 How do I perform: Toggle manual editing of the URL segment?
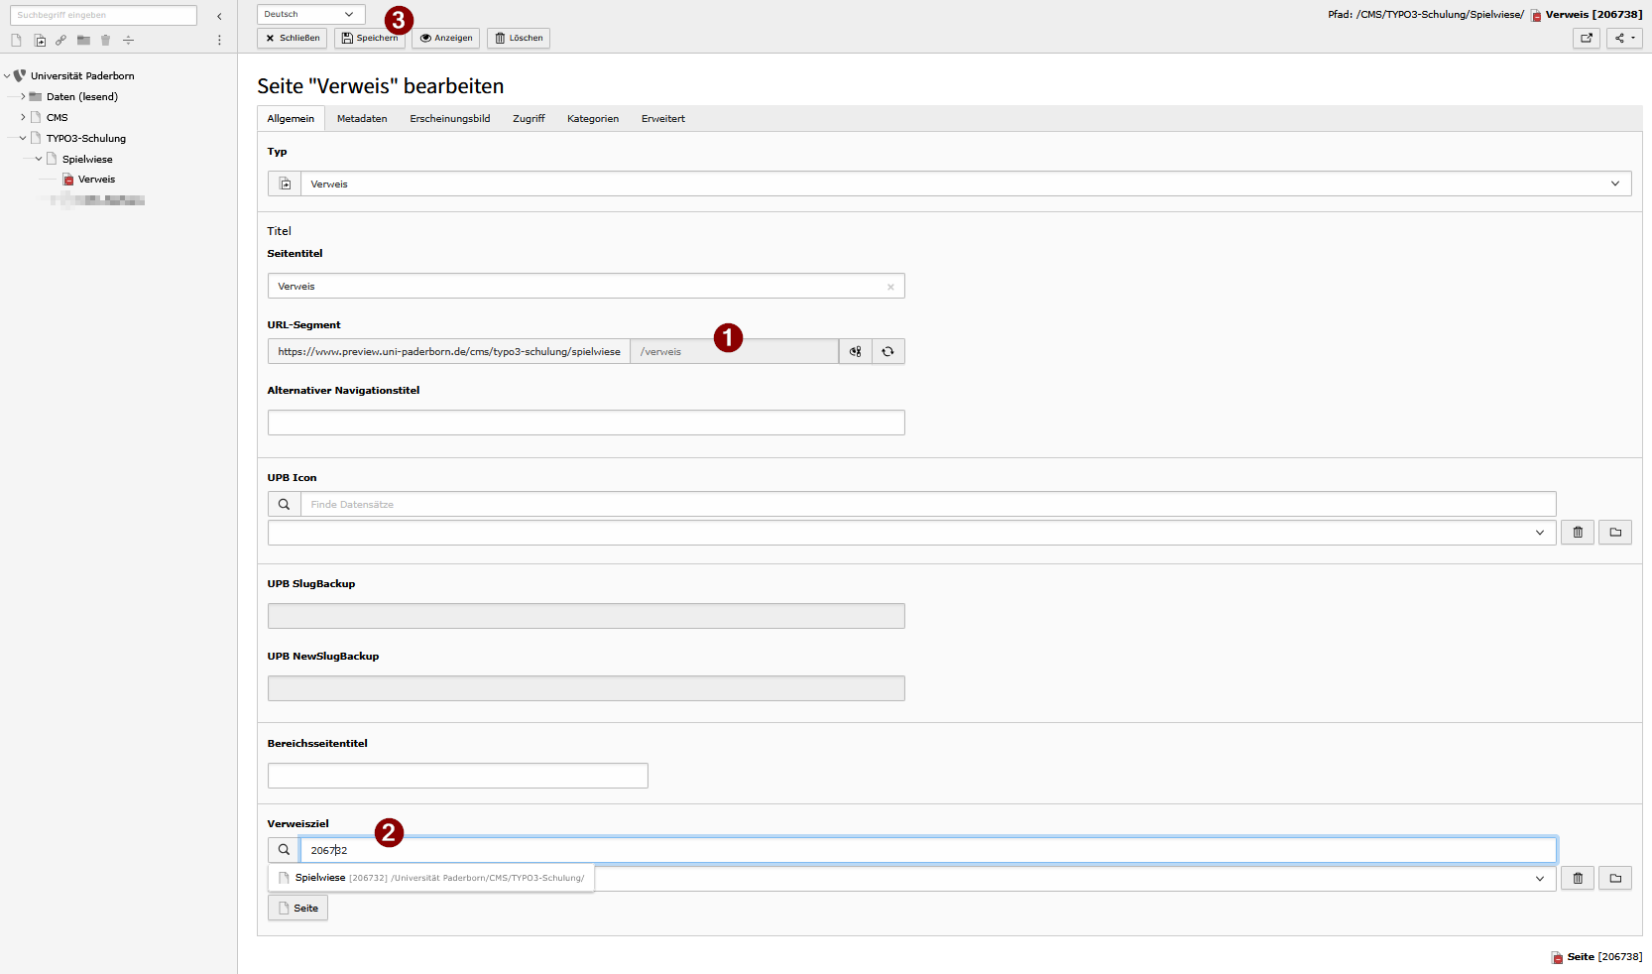pyautogui.click(x=855, y=352)
